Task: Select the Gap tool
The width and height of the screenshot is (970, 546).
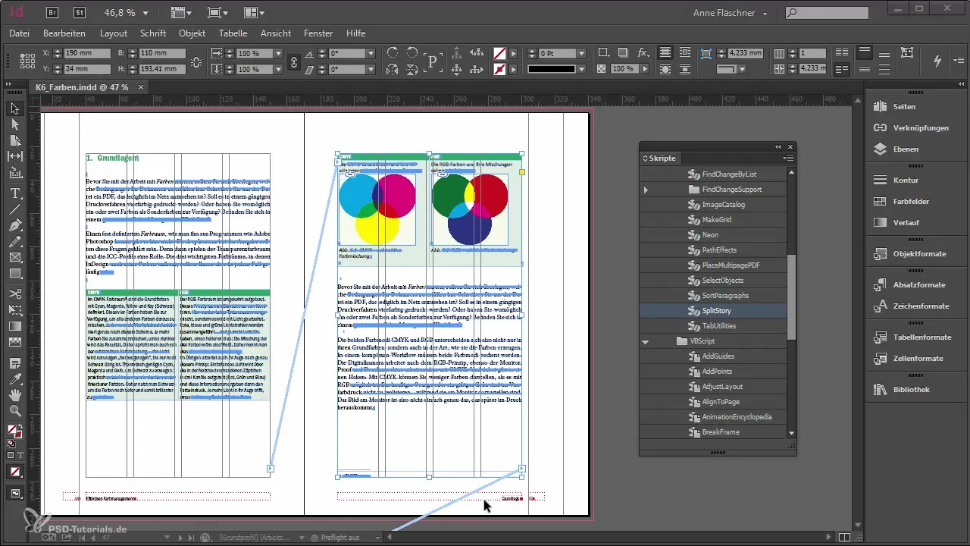Action: tap(15, 156)
